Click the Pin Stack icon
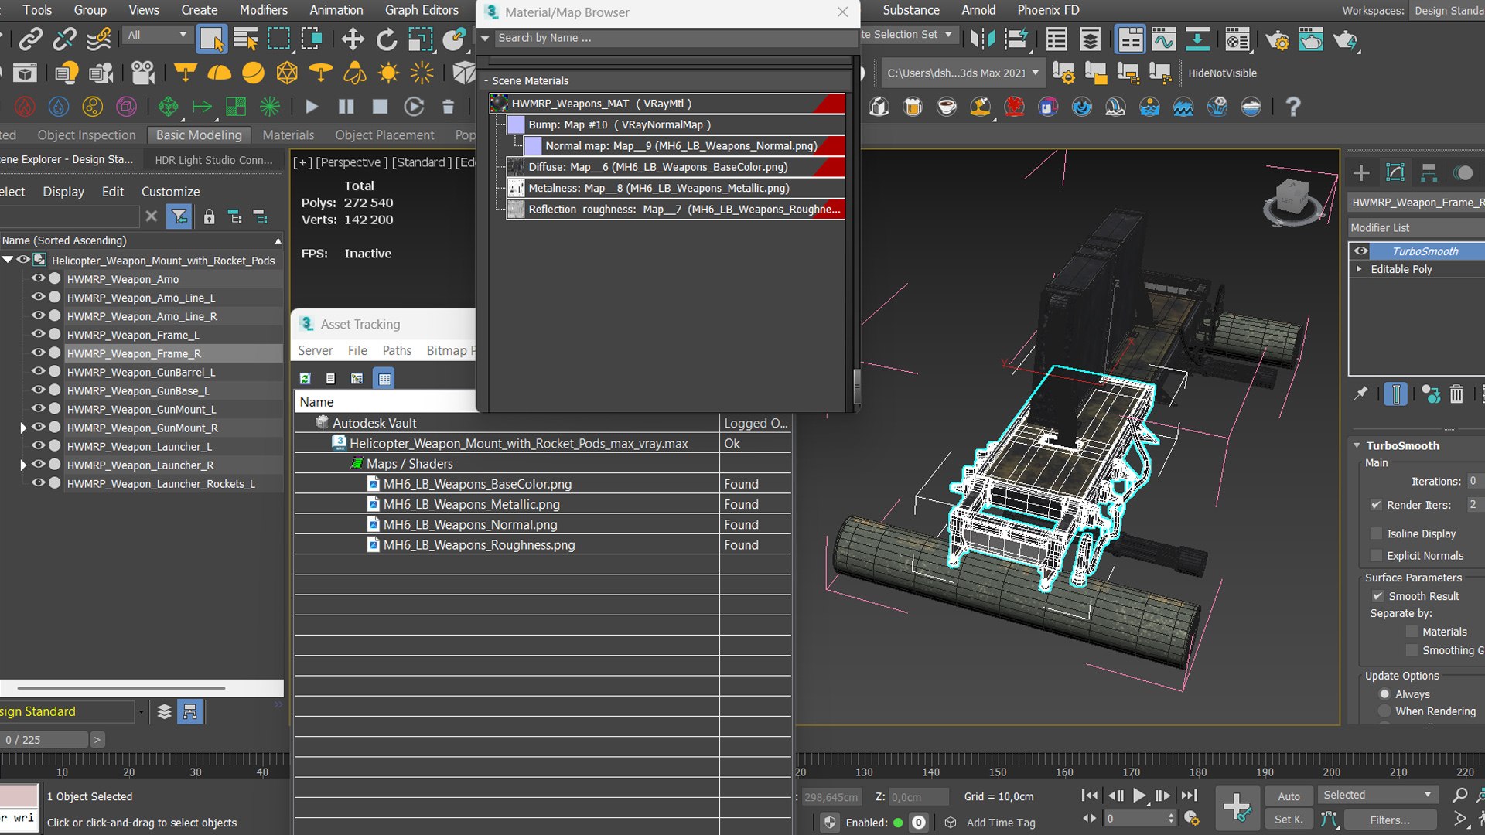1485x835 pixels. click(1360, 394)
